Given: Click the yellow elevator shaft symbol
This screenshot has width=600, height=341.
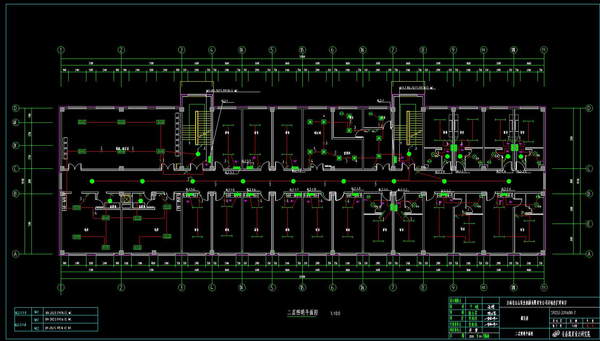Looking at the screenshot, I should click(127, 198).
